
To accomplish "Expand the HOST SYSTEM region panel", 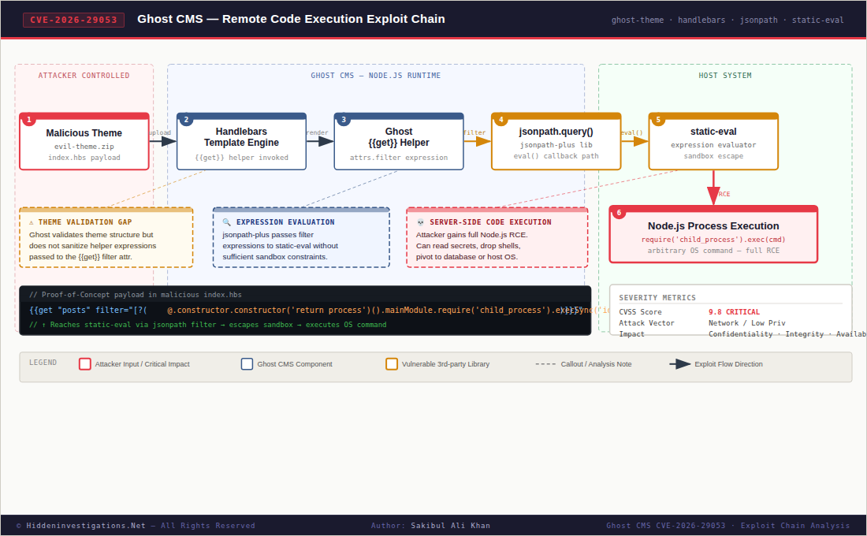I will [725, 76].
